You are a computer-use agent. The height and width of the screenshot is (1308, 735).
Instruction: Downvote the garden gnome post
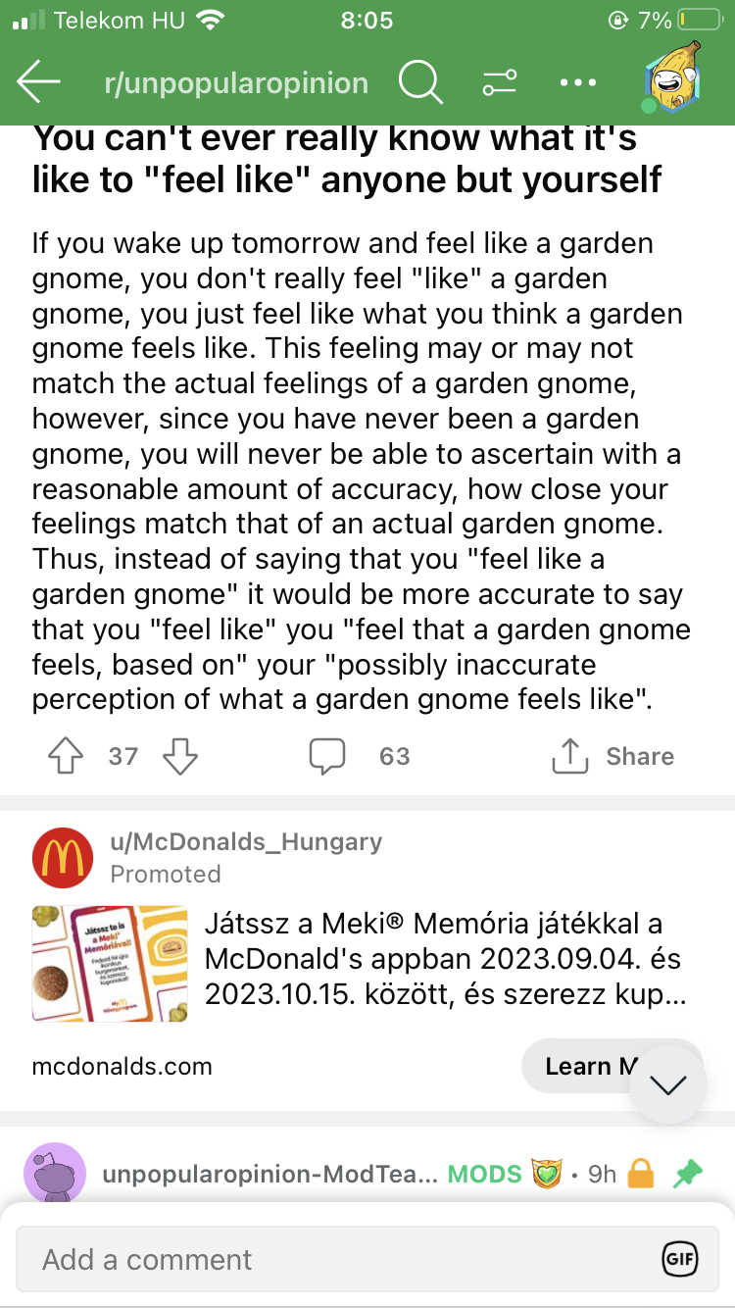179,756
